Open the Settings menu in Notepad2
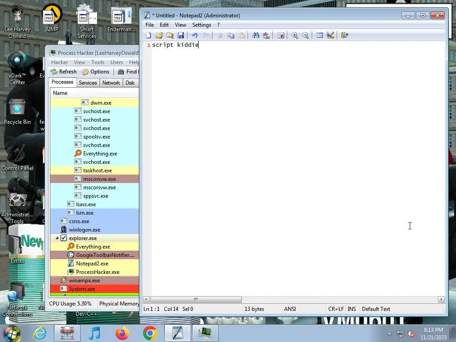Image resolution: width=456 pixels, height=342 pixels. point(202,25)
